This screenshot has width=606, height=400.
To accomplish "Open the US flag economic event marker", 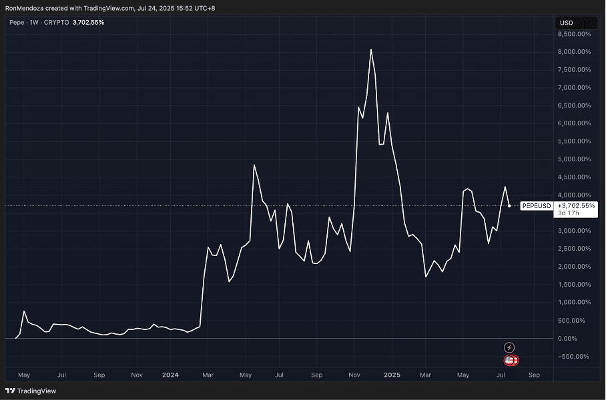I will coord(510,360).
